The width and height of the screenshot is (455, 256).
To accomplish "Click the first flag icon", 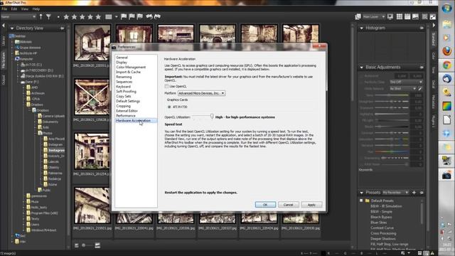I will [x=124, y=16].
